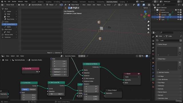Screen dimensions: 183x103
Task: Enable Pick Instance checkbox
Action: click(x=85, y=78)
